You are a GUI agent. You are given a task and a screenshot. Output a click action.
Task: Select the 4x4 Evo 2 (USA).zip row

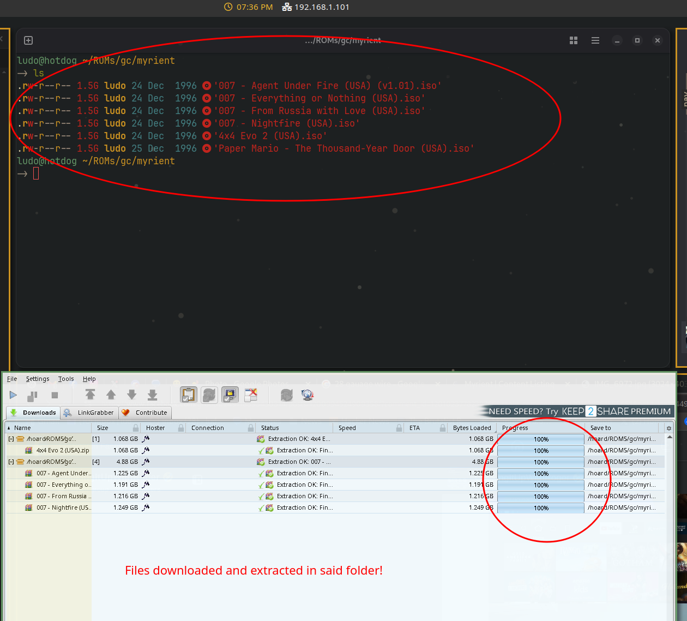[335, 450]
